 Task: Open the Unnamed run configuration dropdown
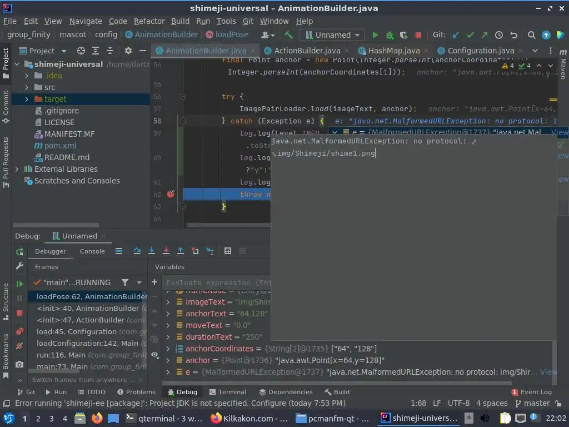pos(332,35)
